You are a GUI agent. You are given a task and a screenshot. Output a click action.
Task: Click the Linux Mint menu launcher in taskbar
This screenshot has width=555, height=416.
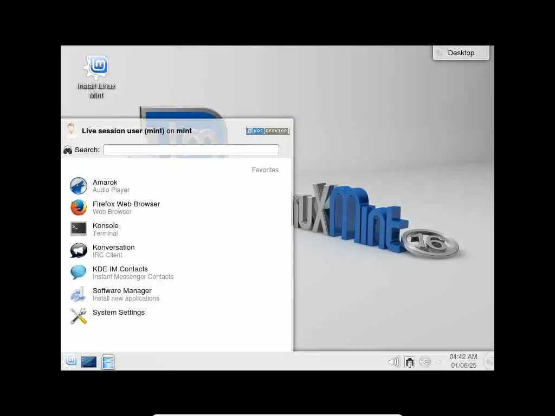pyautogui.click(x=71, y=361)
